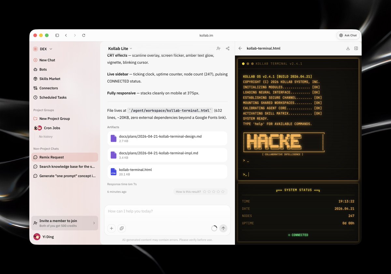Open kollab-terminal-impl.md artifact
Image resolution: width=391 pixels, height=274 pixels.
[x=167, y=155]
